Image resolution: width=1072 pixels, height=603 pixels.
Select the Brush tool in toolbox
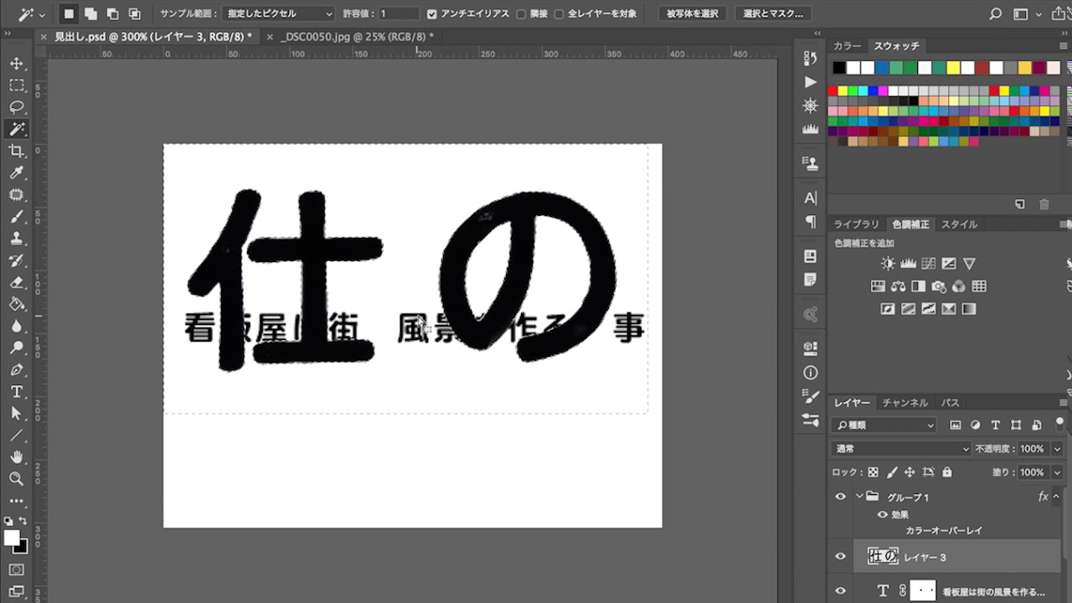(x=17, y=217)
